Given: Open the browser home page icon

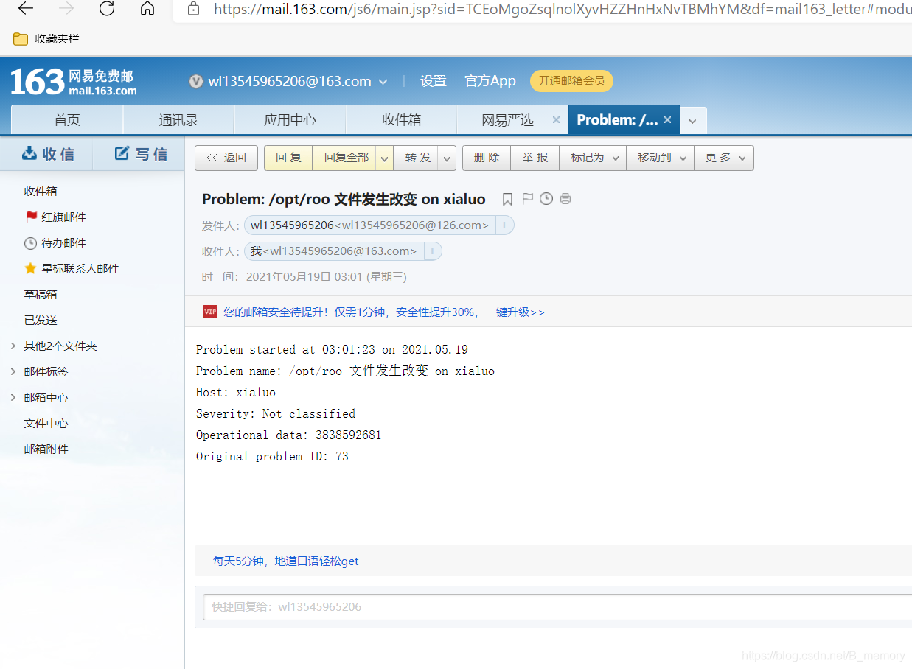Looking at the screenshot, I should [x=147, y=9].
